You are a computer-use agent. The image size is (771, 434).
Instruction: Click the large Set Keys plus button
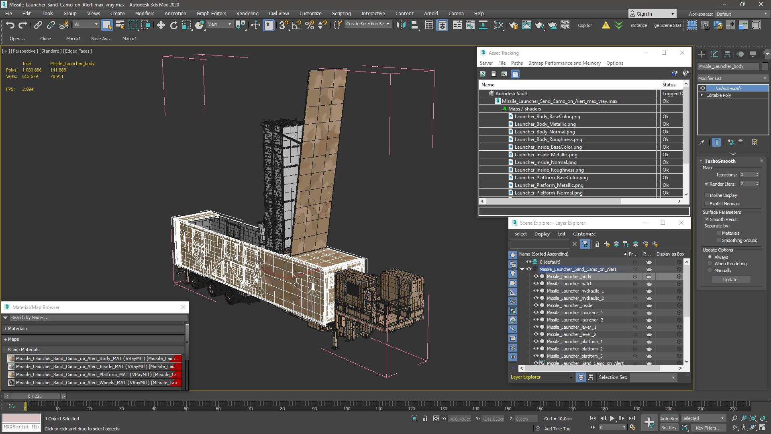(649, 422)
